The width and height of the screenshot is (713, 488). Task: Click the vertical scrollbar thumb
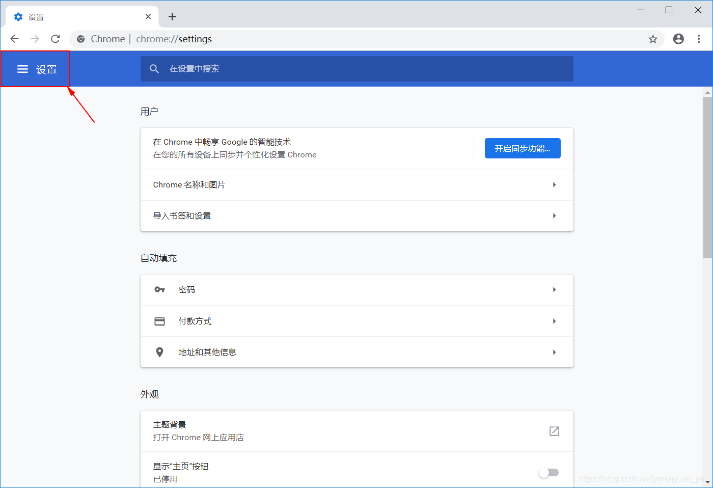coord(707,178)
